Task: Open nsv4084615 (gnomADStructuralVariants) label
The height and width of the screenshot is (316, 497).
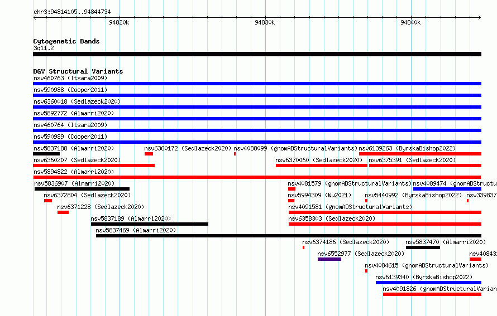Action: point(427,265)
